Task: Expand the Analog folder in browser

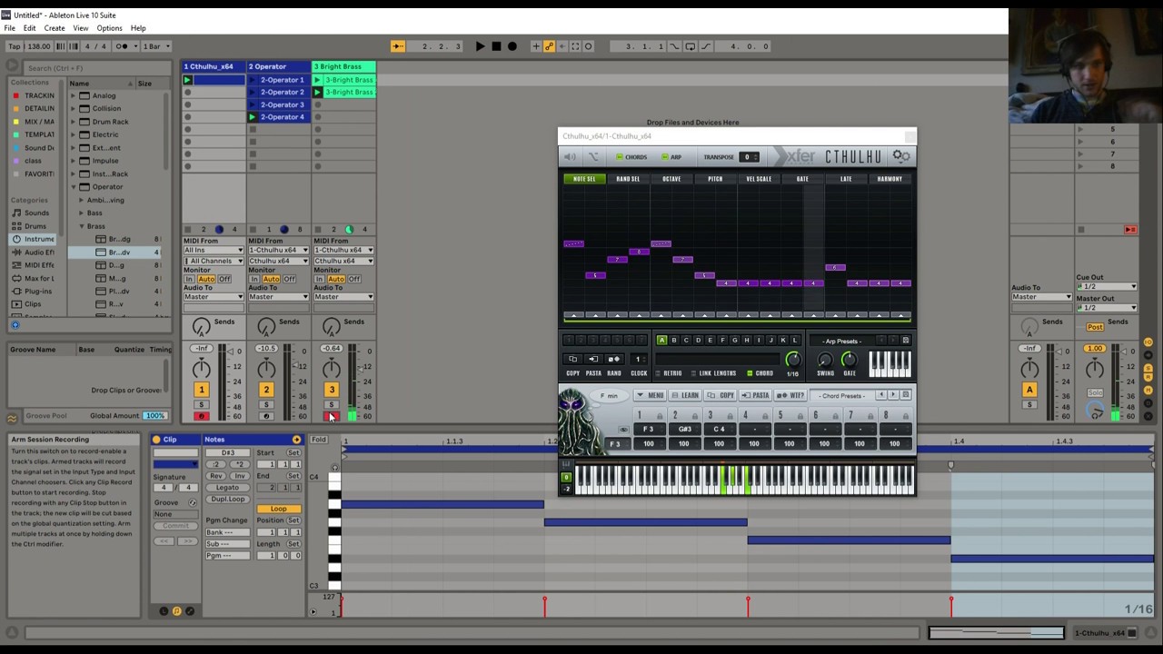Action: click(x=74, y=96)
